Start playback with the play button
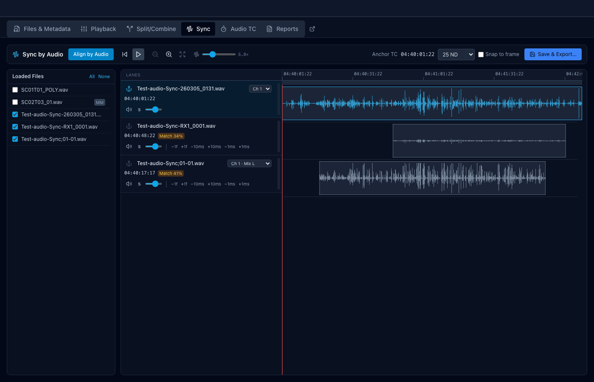 (138, 54)
